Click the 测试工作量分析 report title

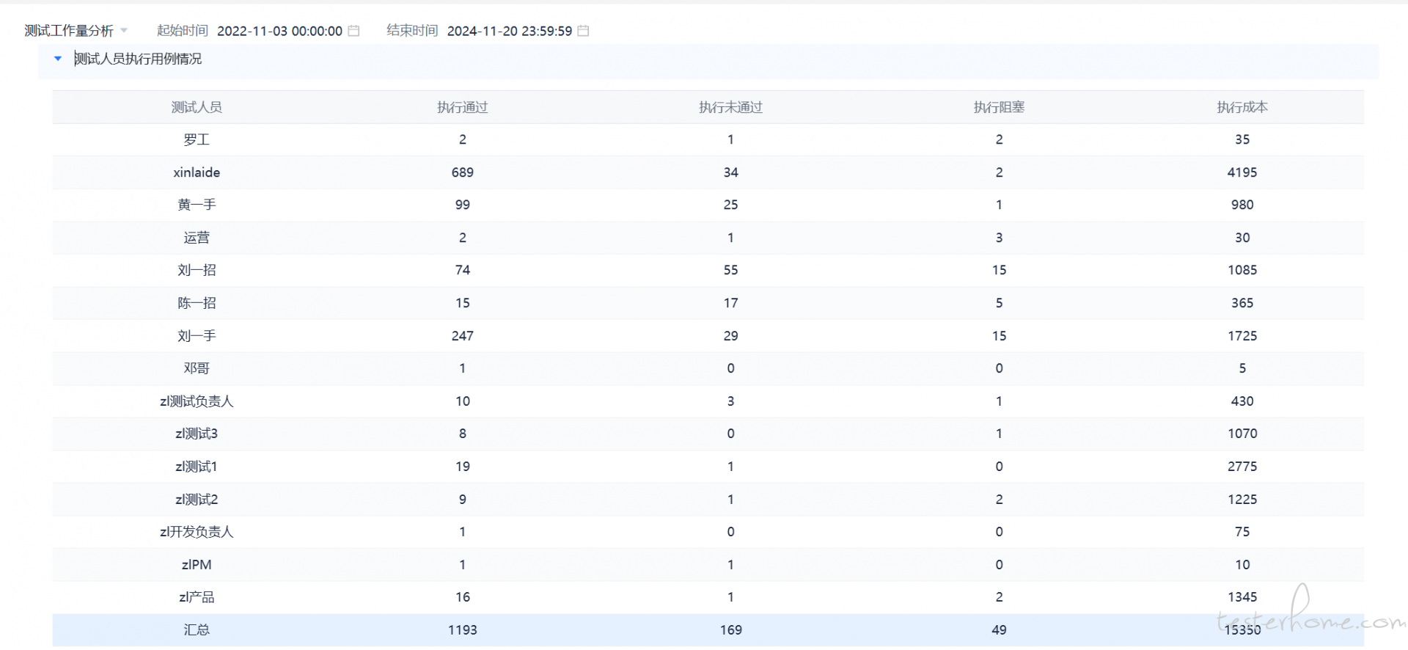coord(69,31)
